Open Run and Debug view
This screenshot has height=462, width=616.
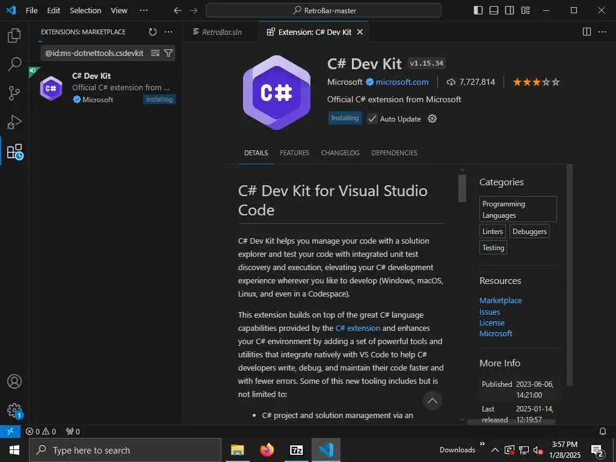click(14, 122)
